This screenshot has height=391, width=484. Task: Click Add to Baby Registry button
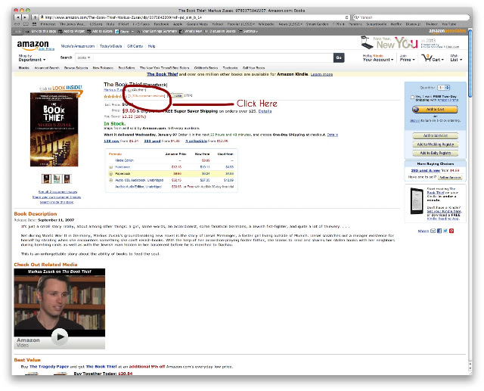point(436,153)
